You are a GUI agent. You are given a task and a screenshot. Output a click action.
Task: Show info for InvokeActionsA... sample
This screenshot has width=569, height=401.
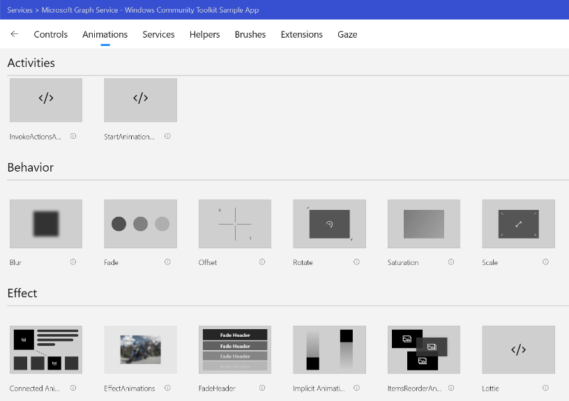tap(73, 136)
